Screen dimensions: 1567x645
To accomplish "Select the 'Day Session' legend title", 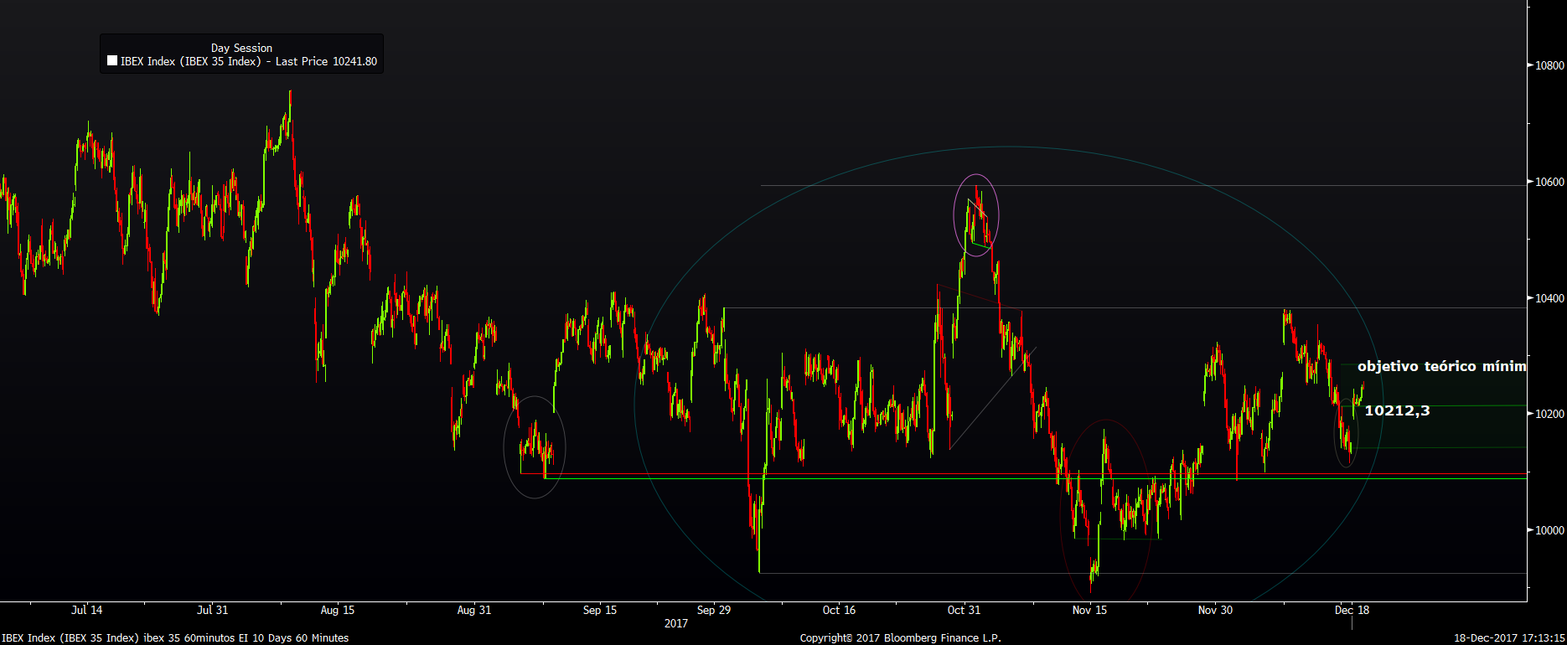I will click(x=241, y=48).
